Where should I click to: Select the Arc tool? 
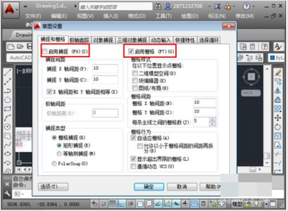(8, 118)
